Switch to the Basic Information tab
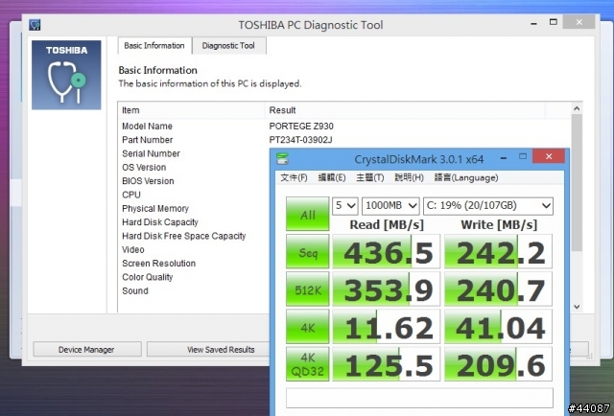 [154, 46]
